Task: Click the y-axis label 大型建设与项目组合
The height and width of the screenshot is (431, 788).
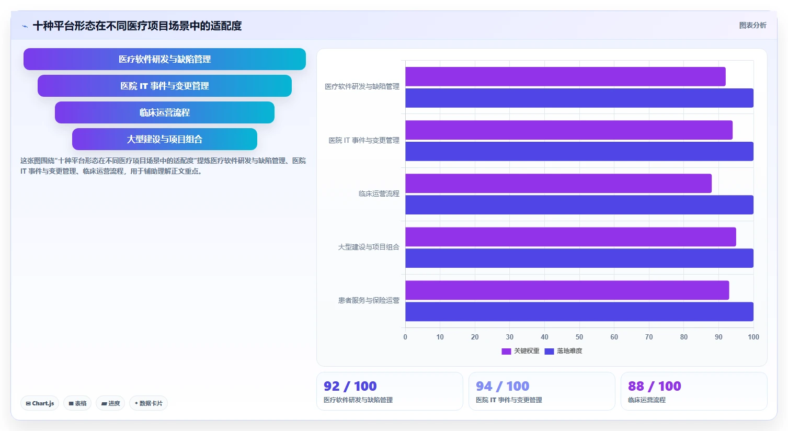Action: coord(369,247)
